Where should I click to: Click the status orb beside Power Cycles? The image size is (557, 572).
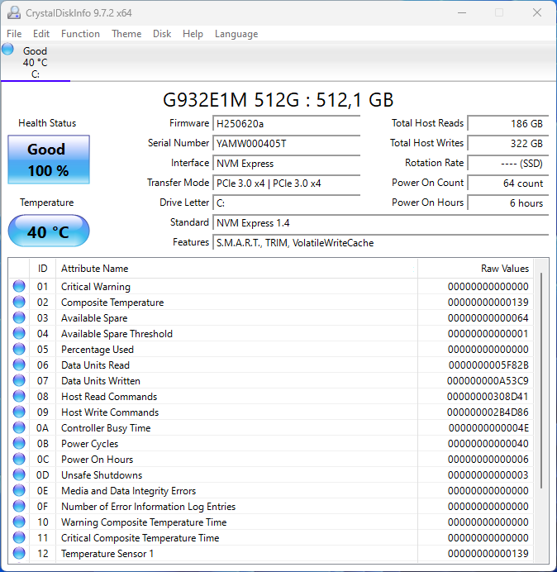pos(19,444)
